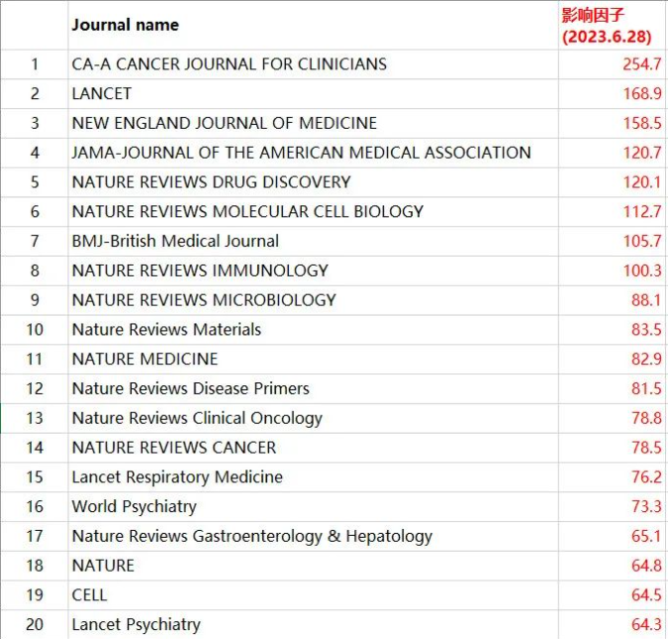The image size is (668, 639).
Task: Select the NATURE REVIEWS MICROBIOLOGY cell
Action: pyautogui.click(x=313, y=300)
